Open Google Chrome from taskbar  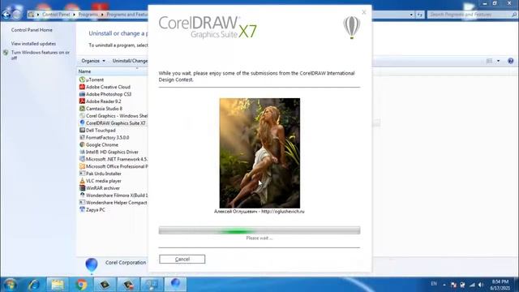[81, 285]
